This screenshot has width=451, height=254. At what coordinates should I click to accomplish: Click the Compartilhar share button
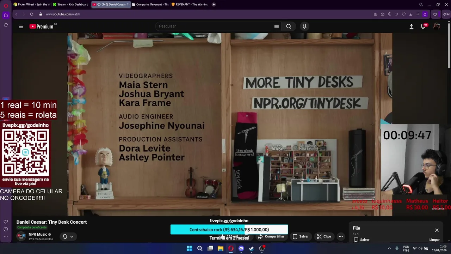(x=271, y=236)
